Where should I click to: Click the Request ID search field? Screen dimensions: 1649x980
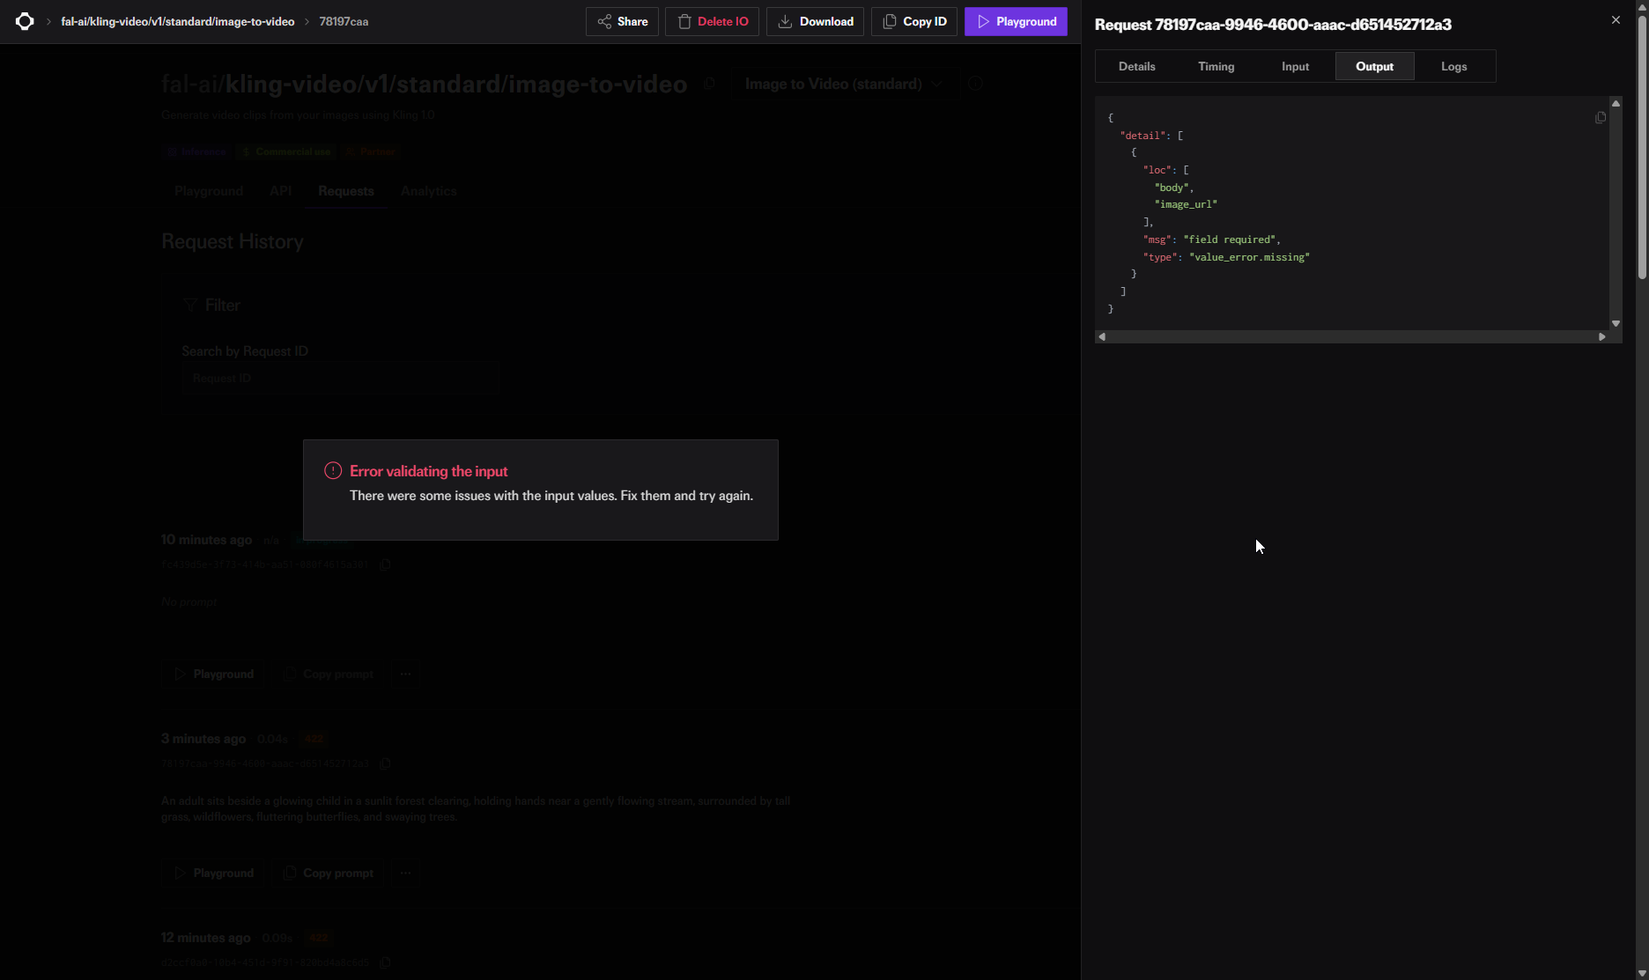[x=339, y=378]
